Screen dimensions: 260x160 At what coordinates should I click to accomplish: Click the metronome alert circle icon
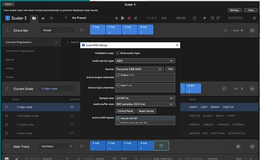[194, 18]
